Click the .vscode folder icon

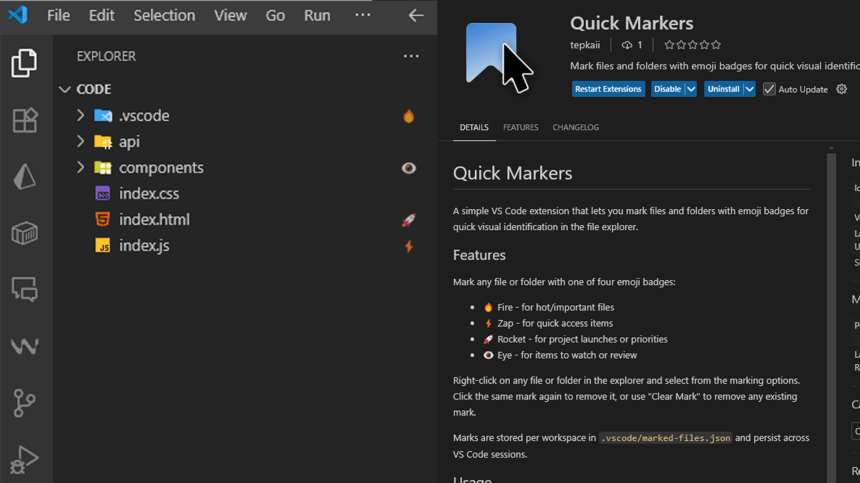coord(103,116)
